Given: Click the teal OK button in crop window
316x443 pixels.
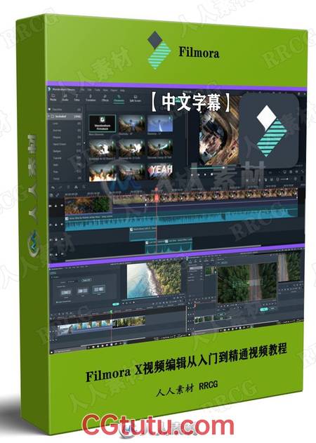Looking at the screenshot, I should pos(264,310).
